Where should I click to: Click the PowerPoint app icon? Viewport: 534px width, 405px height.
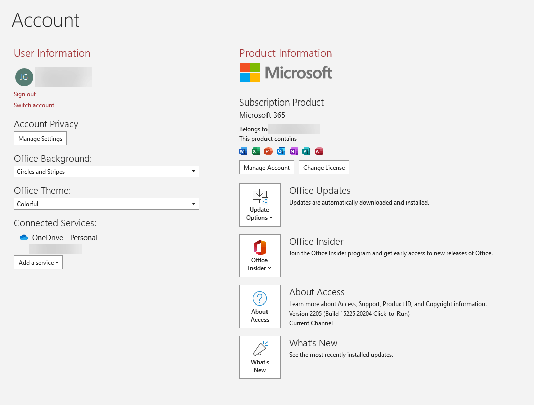[268, 151]
